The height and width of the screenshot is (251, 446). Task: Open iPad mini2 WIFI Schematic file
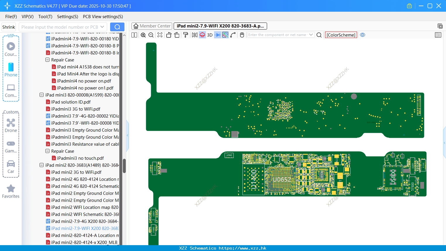click(x=85, y=214)
